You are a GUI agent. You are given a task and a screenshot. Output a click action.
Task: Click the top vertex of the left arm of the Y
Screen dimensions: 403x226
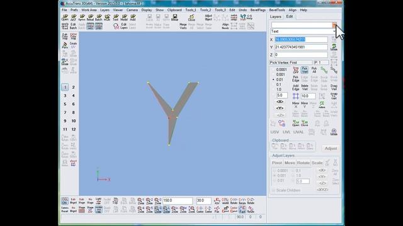[x=149, y=82]
